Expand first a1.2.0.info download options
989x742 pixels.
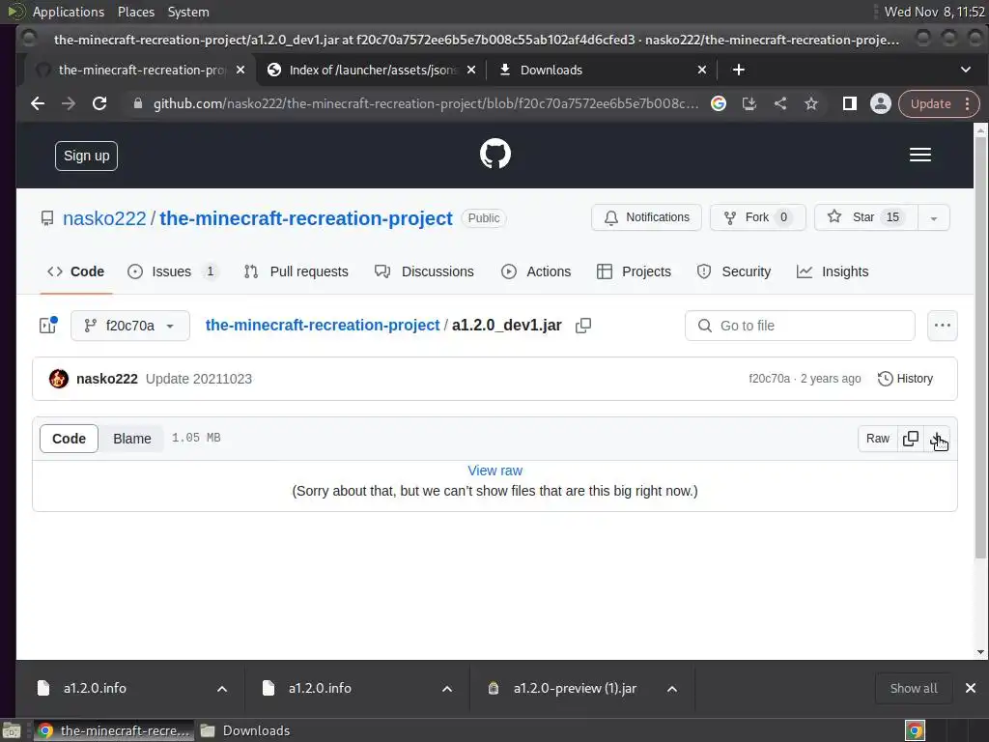[222, 689]
